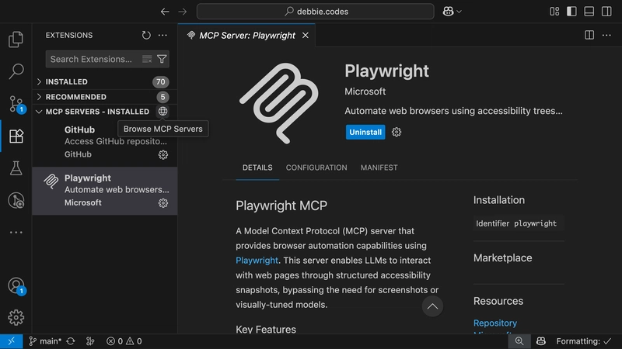622x349 pixels.
Task: Customize layout icon in title bar
Action: point(554,12)
